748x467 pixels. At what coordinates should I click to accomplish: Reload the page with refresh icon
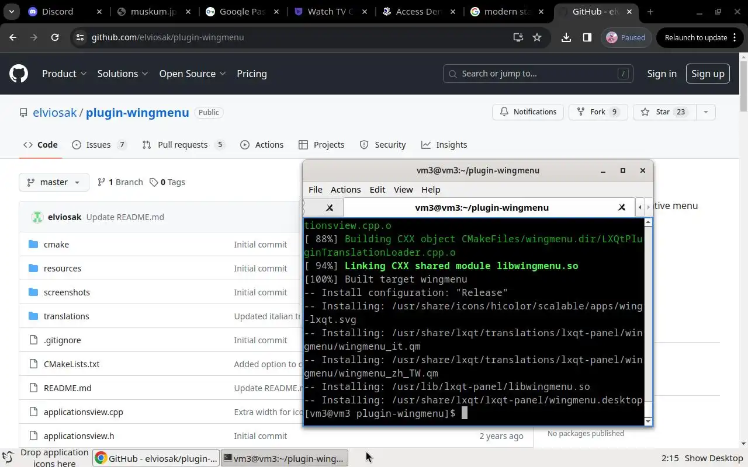[55, 37]
